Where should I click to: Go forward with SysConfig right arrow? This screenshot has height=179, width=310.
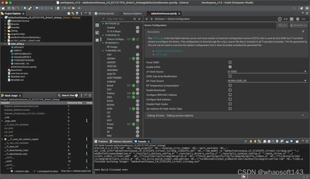(151, 19)
